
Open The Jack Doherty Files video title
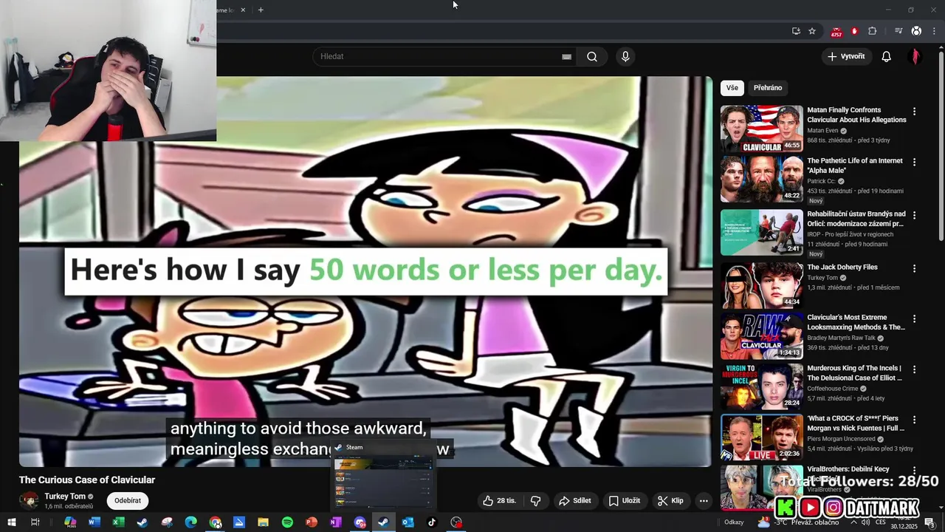point(842,267)
